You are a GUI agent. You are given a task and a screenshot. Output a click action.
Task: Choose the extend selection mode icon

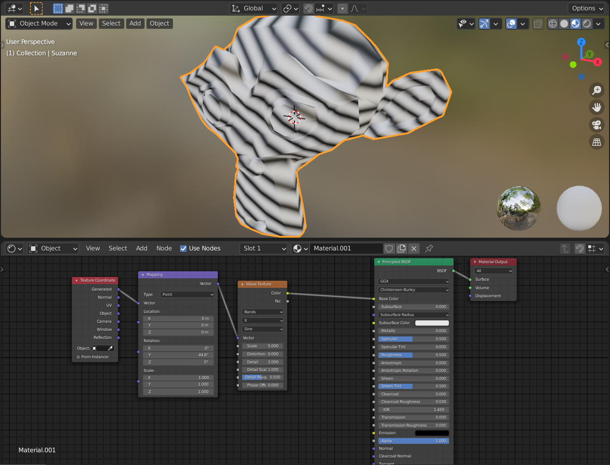point(69,9)
